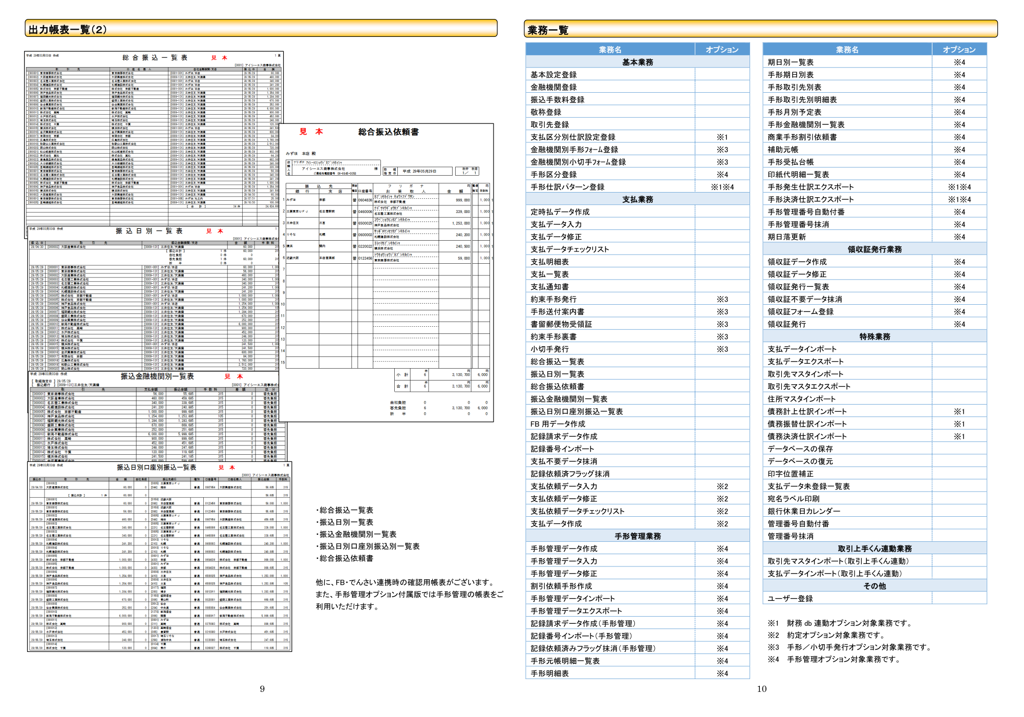The height and width of the screenshot is (717, 1024).
Task: Click the 支払業務 section header
Action: (x=637, y=199)
